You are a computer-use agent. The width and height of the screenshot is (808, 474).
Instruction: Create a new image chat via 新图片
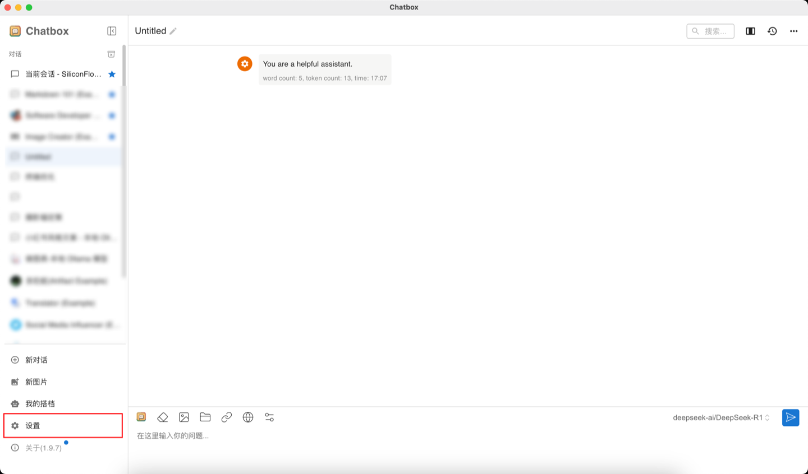[x=63, y=382]
